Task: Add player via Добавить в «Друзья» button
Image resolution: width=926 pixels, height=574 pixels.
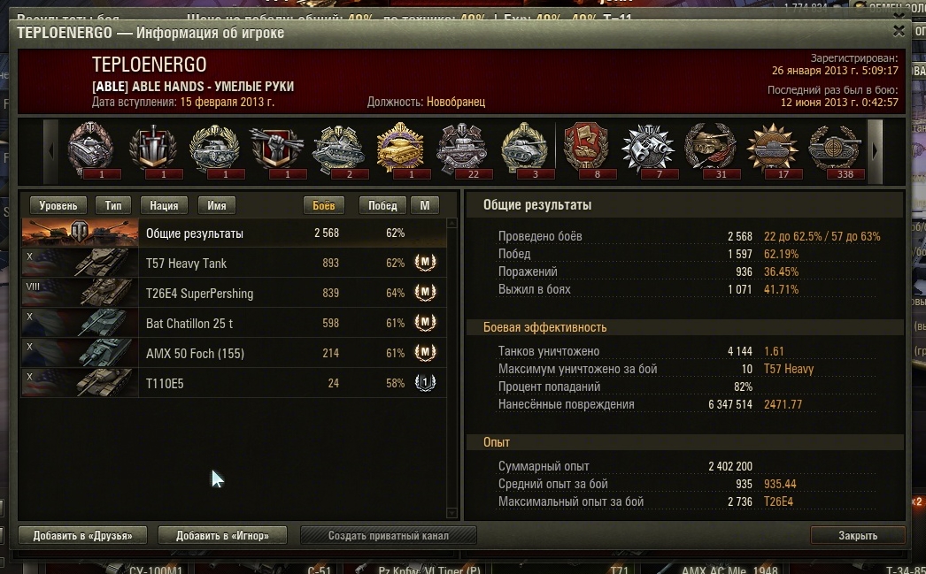Action: 82,535
